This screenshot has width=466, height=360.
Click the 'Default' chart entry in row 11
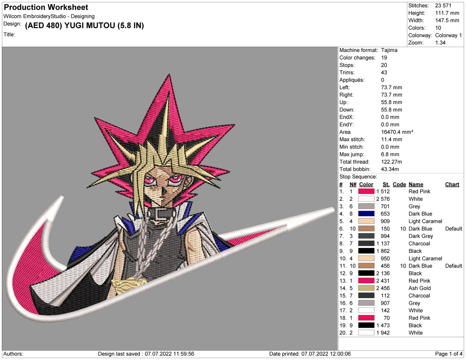click(x=453, y=266)
